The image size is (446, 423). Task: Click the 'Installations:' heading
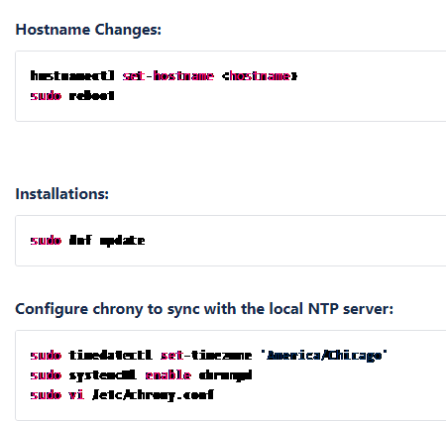(62, 194)
